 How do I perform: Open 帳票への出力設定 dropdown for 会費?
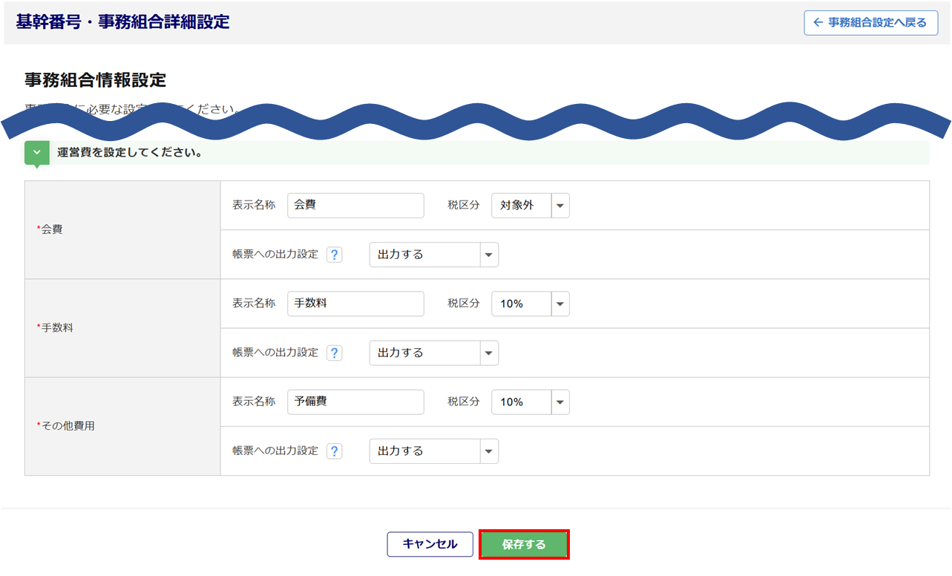coord(433,255)
